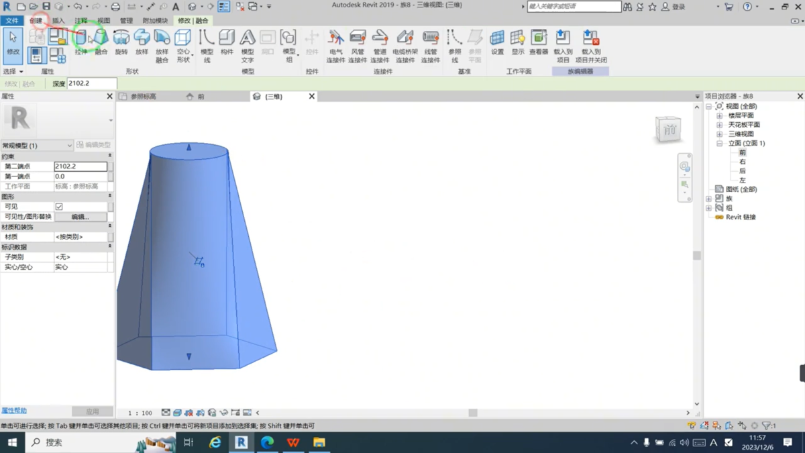Click the 第二端点 value field
The image size is (805, 453).
80,166
